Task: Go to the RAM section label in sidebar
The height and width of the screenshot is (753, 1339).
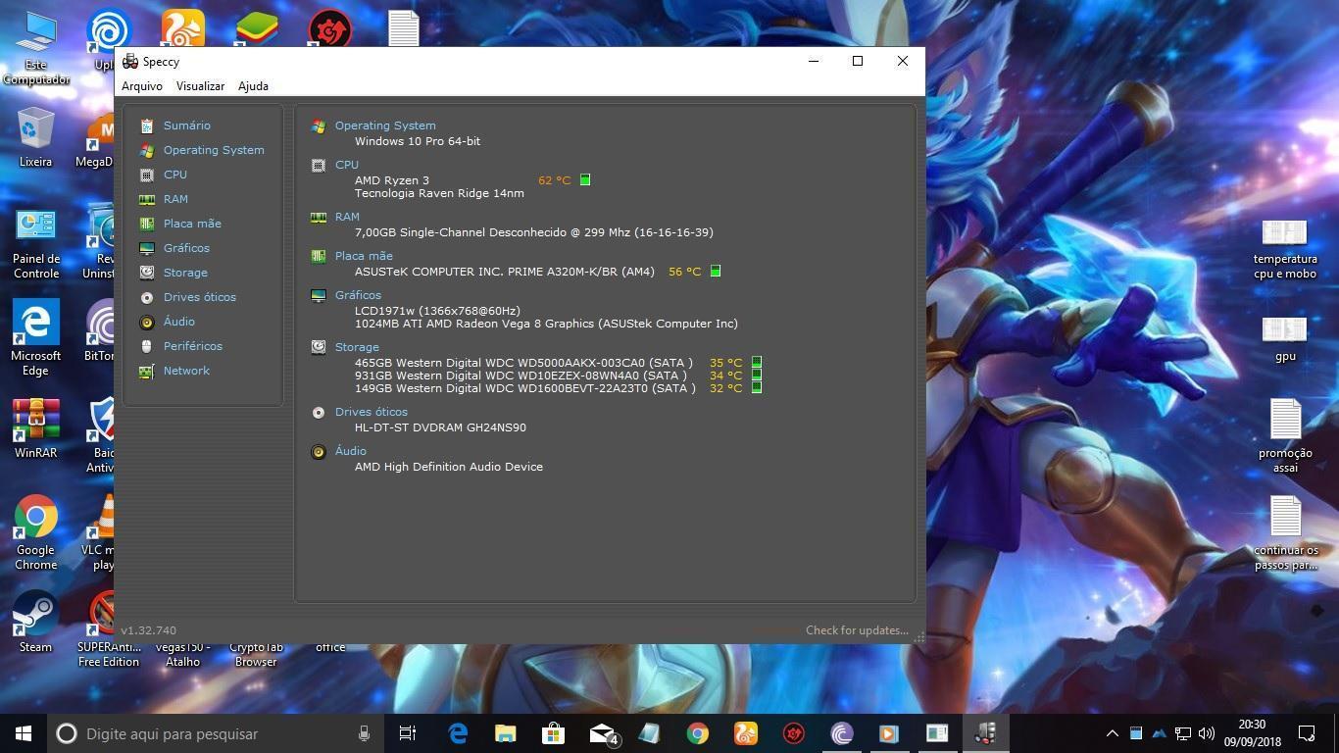Action: (175, 199)
